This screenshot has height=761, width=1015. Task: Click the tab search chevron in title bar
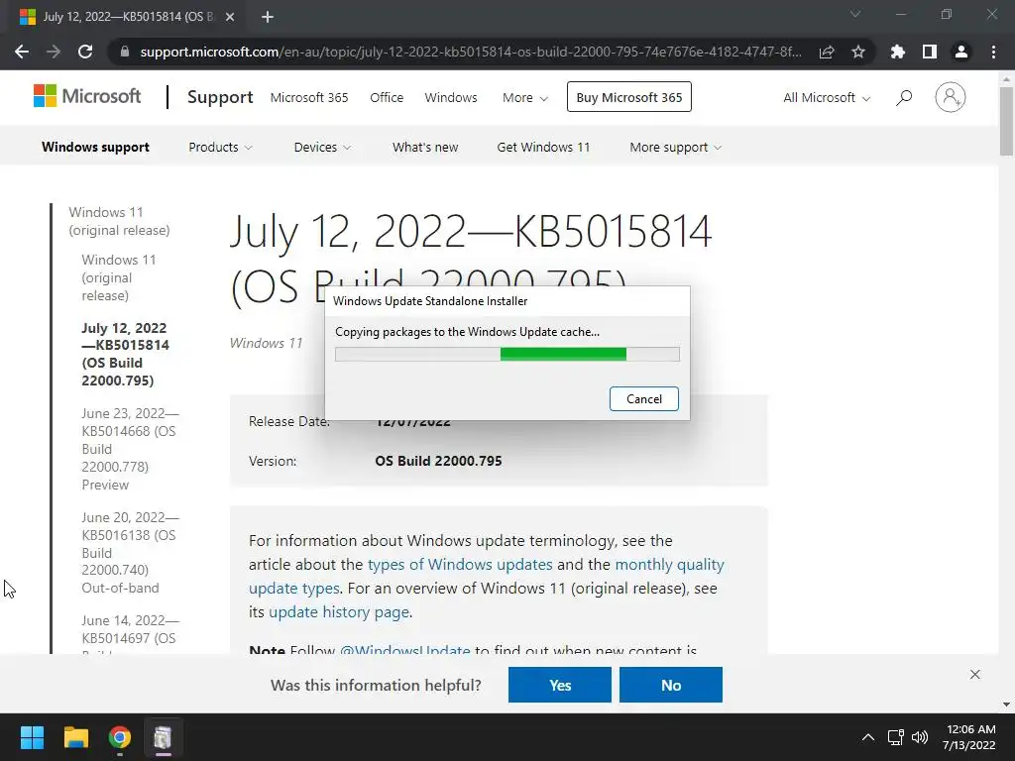(x=855, y=14)
